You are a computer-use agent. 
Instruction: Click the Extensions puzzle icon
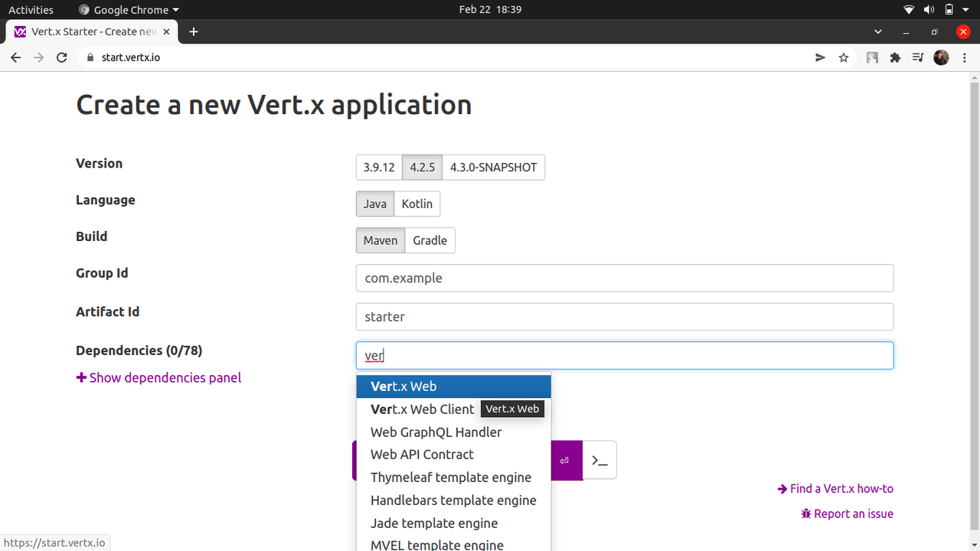[x=895, y=57]
